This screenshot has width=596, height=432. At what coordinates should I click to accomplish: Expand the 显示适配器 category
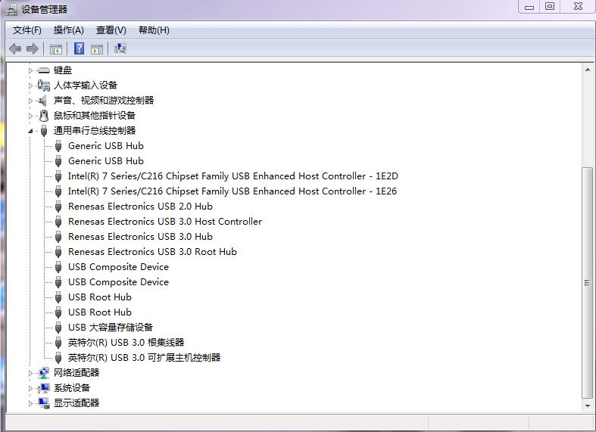tap(31, 403)
